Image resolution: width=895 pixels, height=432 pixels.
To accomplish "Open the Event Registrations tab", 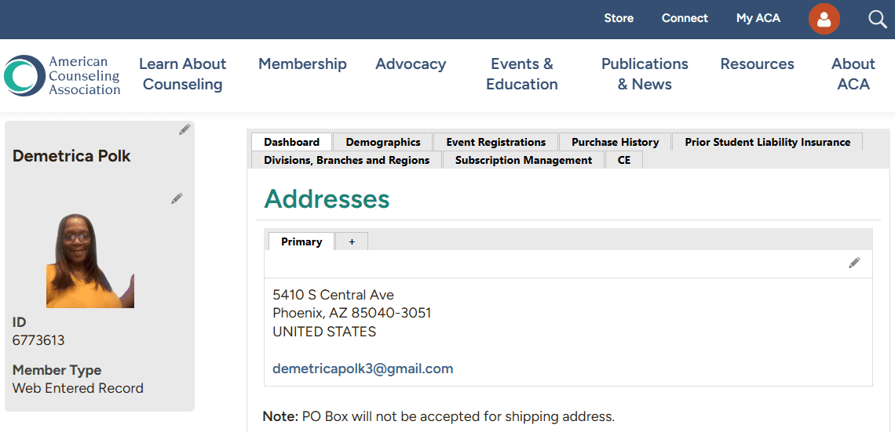I will coord(496,142).
